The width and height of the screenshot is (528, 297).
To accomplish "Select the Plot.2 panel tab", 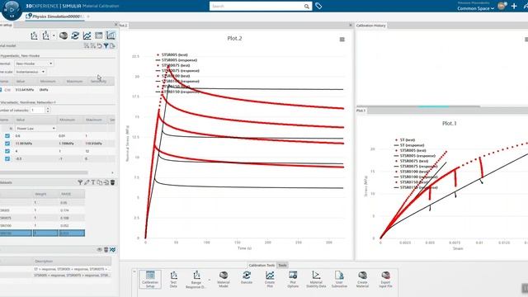I will (124, 26).
